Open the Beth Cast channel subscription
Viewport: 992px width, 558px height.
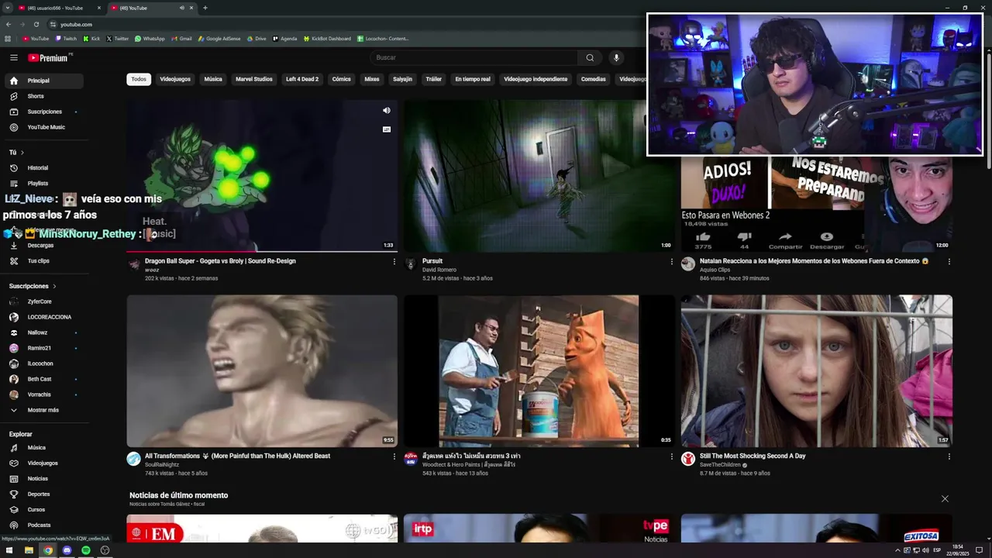click(44, 379)
